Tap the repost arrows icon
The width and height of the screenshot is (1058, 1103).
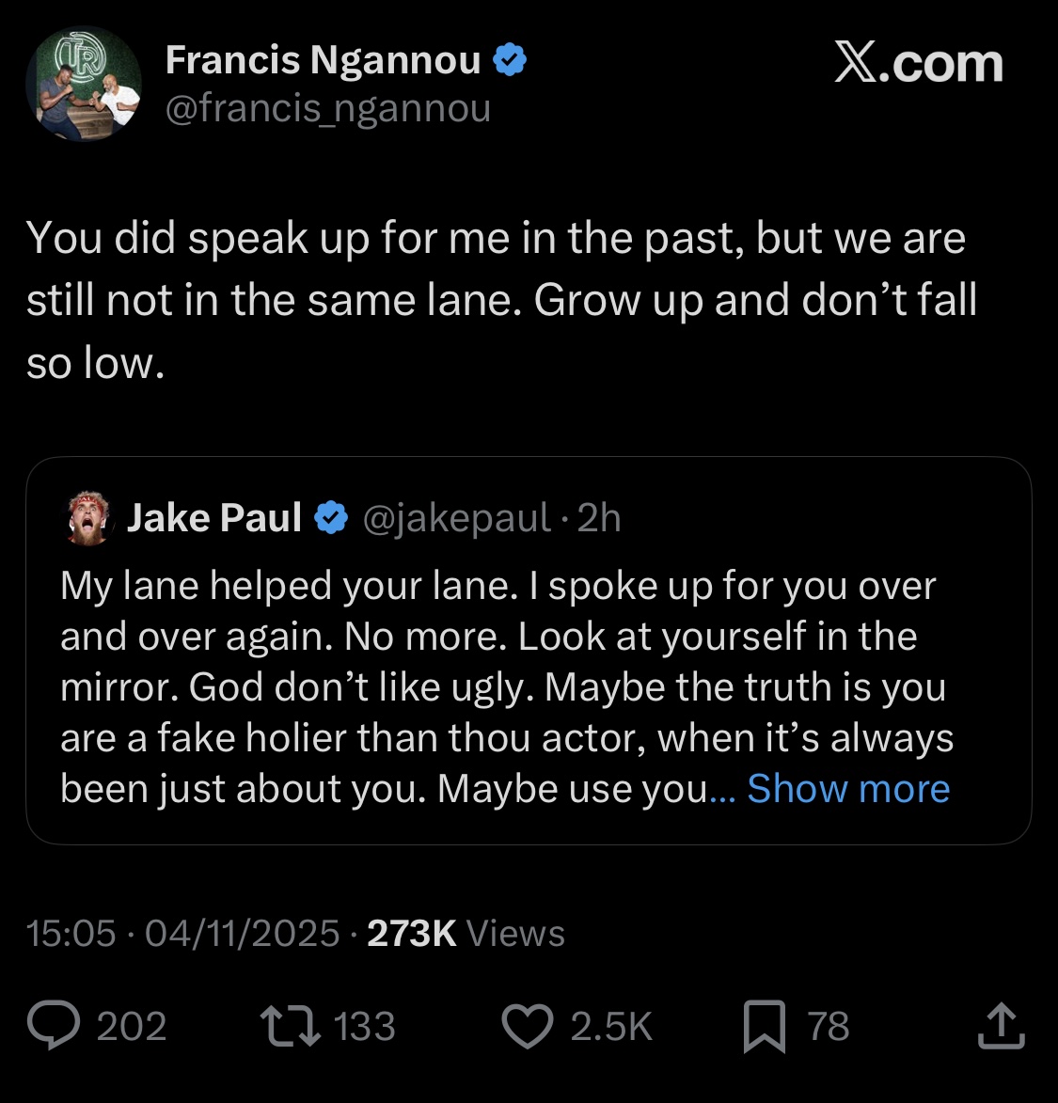(x=290, y=1026)
